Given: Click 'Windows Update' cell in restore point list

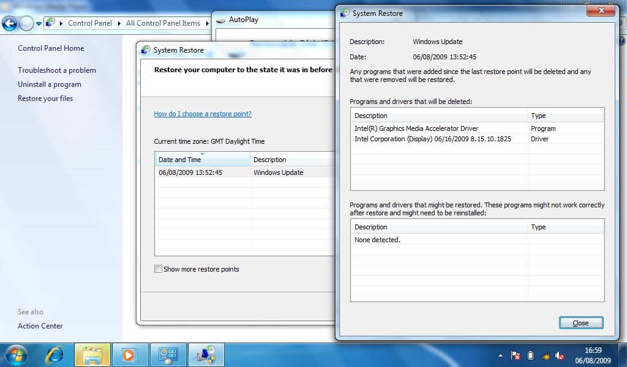Looking at the screenshot, I should tap(279, 172).
